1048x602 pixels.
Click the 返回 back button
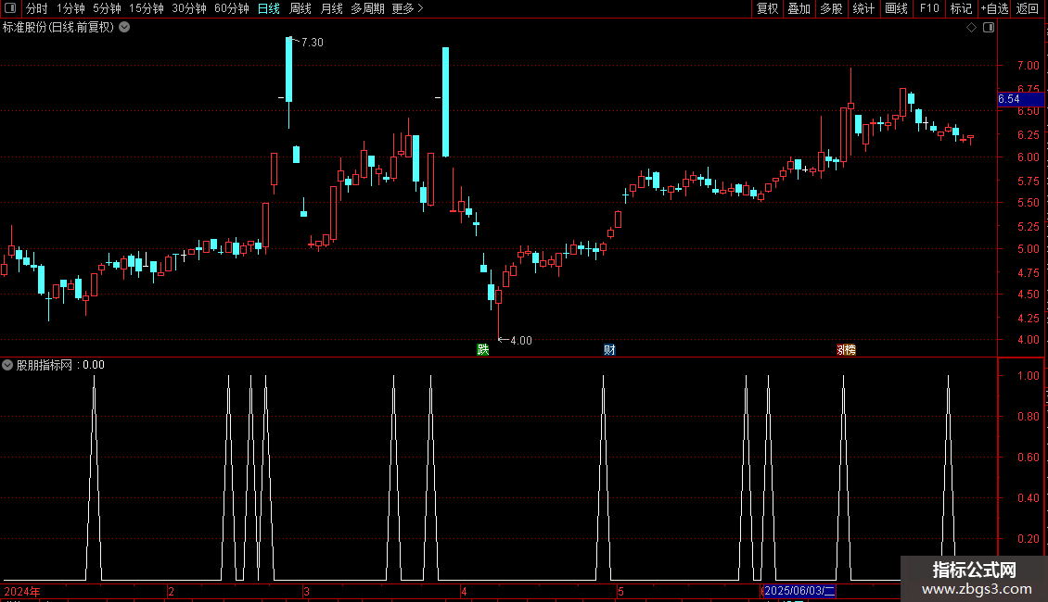[1028, 8]
